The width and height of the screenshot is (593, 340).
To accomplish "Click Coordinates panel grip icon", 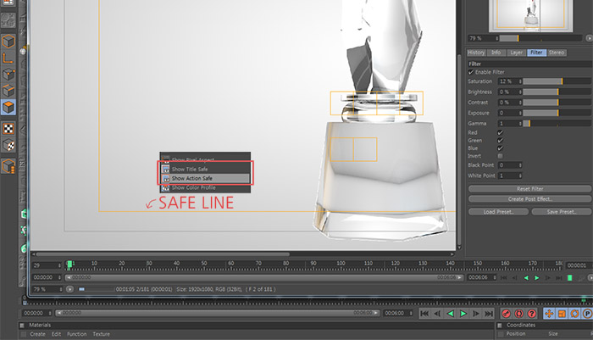I will pos(500,326).
